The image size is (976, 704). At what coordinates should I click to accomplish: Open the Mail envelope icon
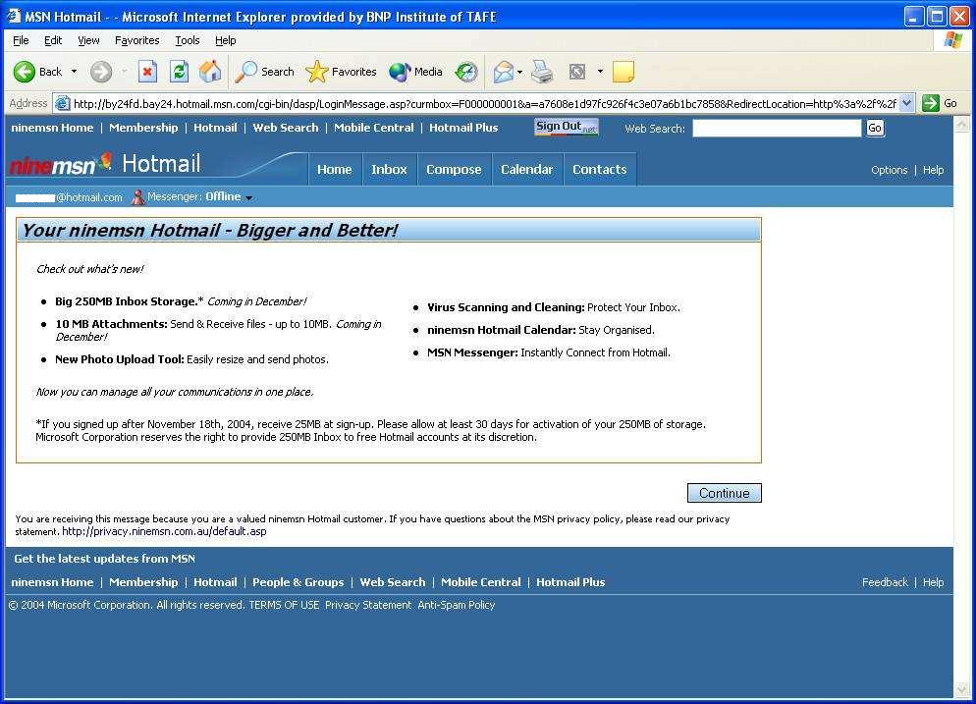point(504,71)
